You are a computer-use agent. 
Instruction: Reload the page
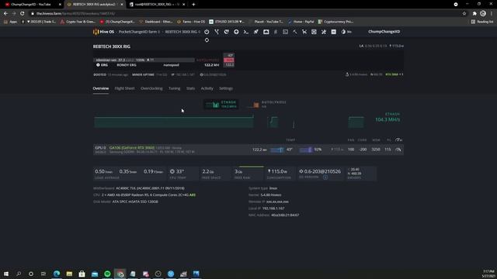coord(23,13)
